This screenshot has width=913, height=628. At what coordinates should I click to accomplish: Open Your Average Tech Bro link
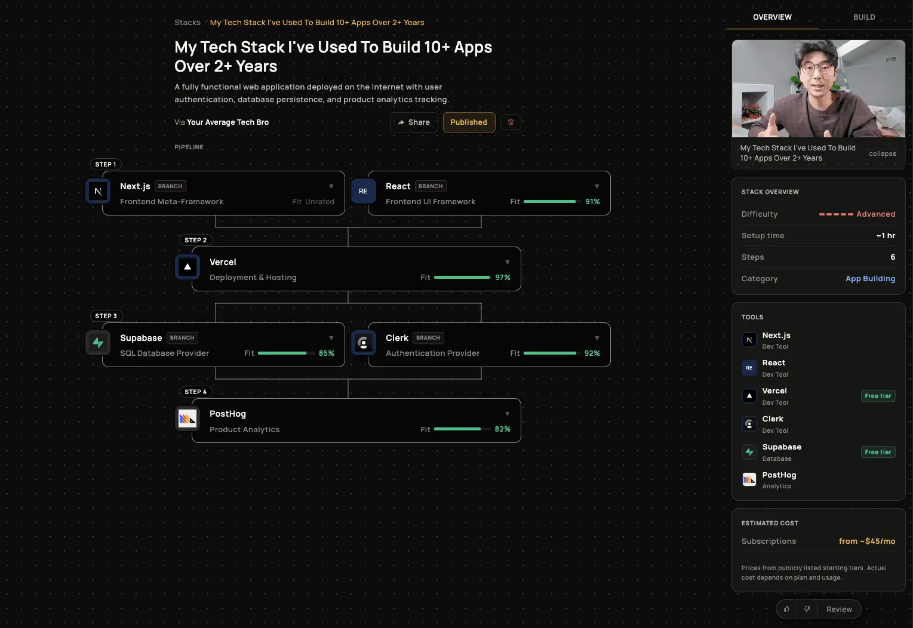click(228, 122)
